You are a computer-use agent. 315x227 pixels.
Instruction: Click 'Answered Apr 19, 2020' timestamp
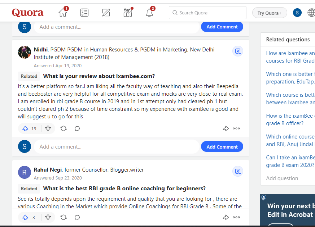click(x=58, y=66)
